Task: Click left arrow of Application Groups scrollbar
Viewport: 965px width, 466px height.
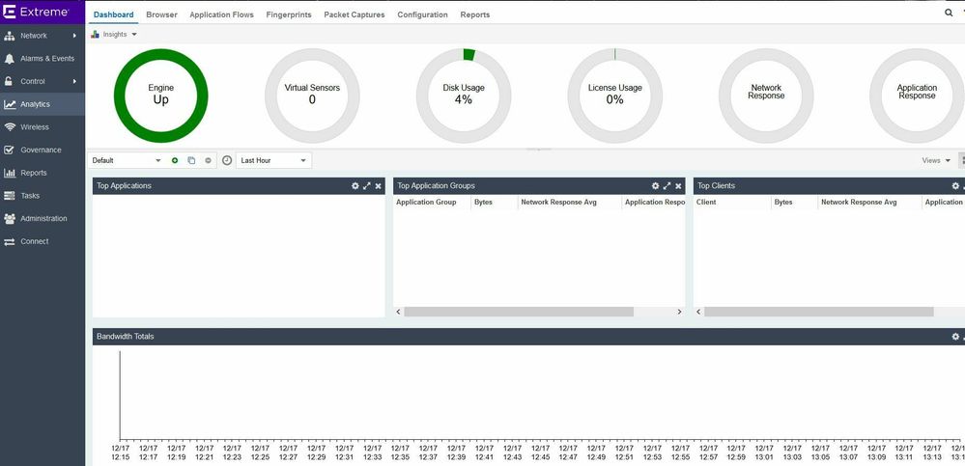Action: pos(398,312)
